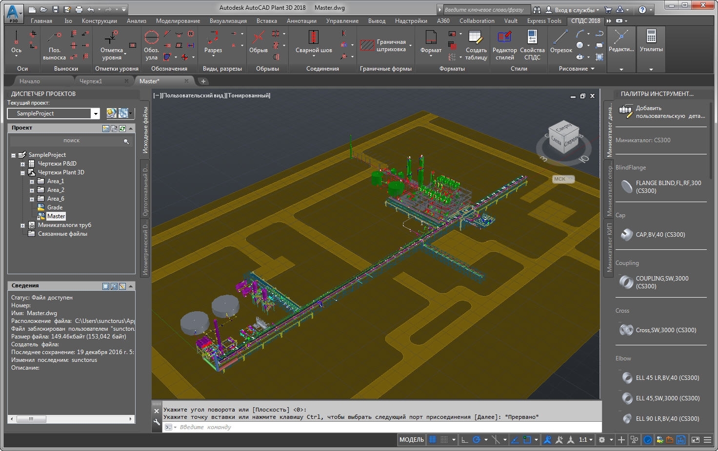
Task: Click the New drawing icon in quick access toolbar
Action: pyautogui.click(x=32, y=9)
